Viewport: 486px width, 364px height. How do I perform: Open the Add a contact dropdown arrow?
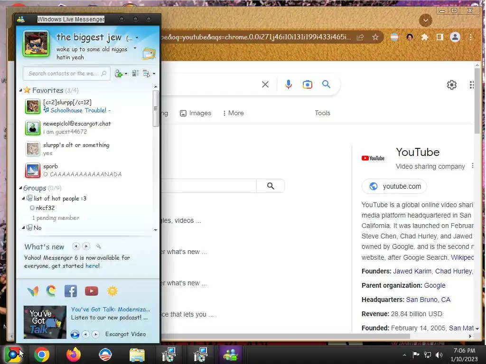click(125, 73)
